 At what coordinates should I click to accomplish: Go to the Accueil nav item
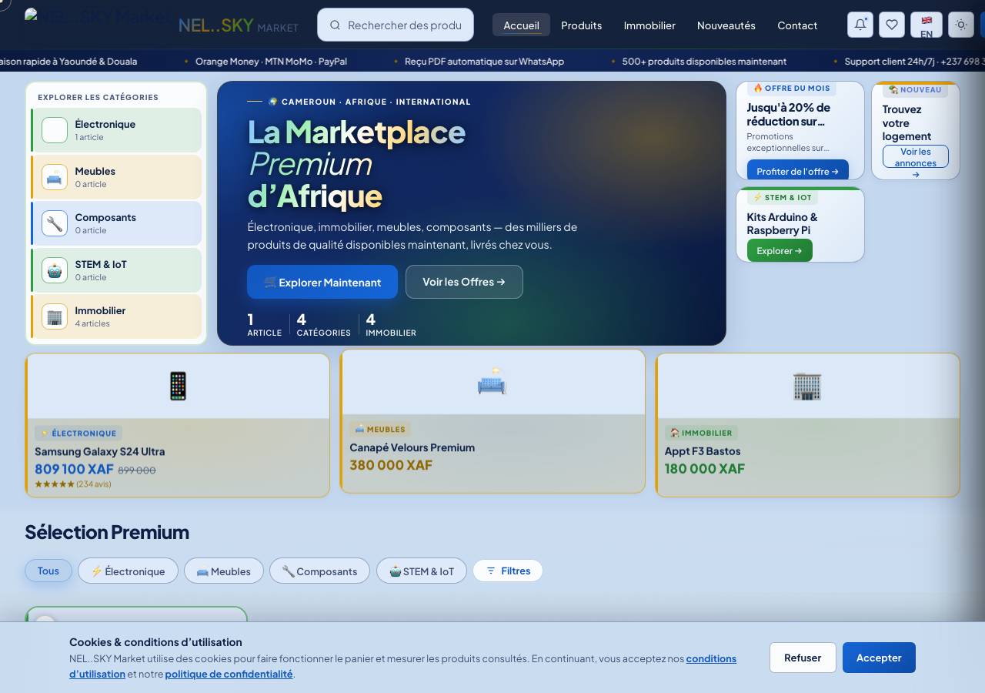[521, 25]
